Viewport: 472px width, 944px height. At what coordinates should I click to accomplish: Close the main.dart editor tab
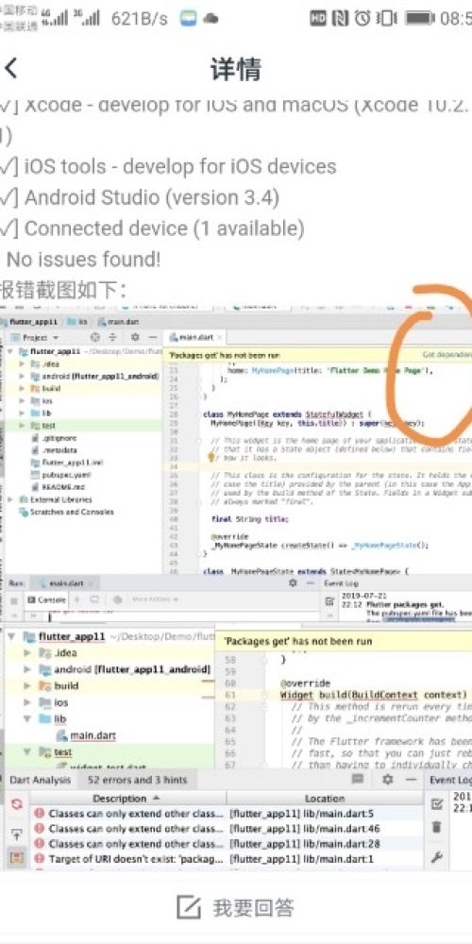pos(220,337)
